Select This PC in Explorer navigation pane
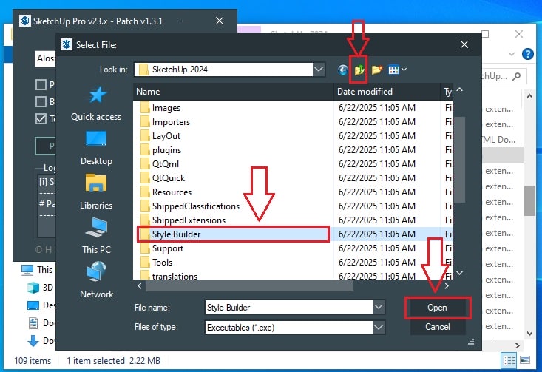Image resolution: width=542 pixels, height=372 pixels. pyautogui.click(x=37, y=270)
